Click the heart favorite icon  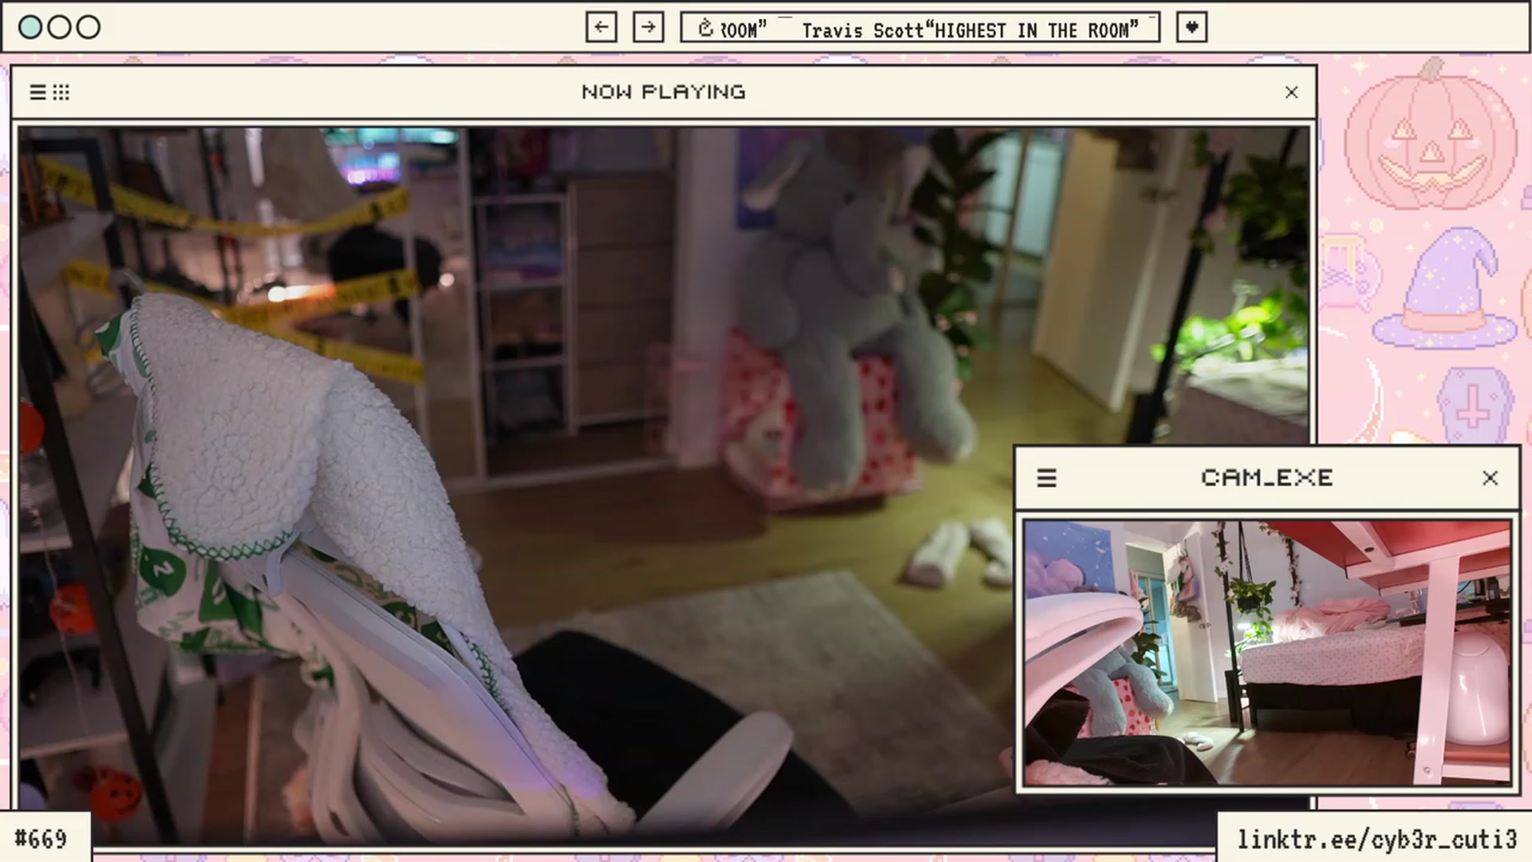click(x=1191, y=27)
